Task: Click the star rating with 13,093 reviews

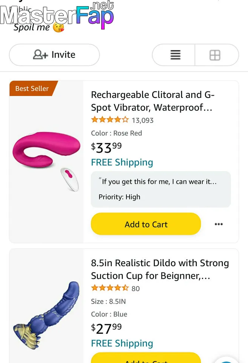Action: 110,120
